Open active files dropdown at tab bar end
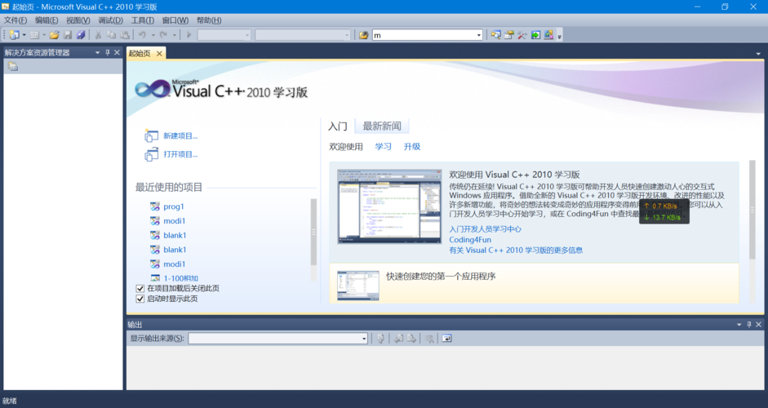The image size is (768, 408). [x=758, y=53]
